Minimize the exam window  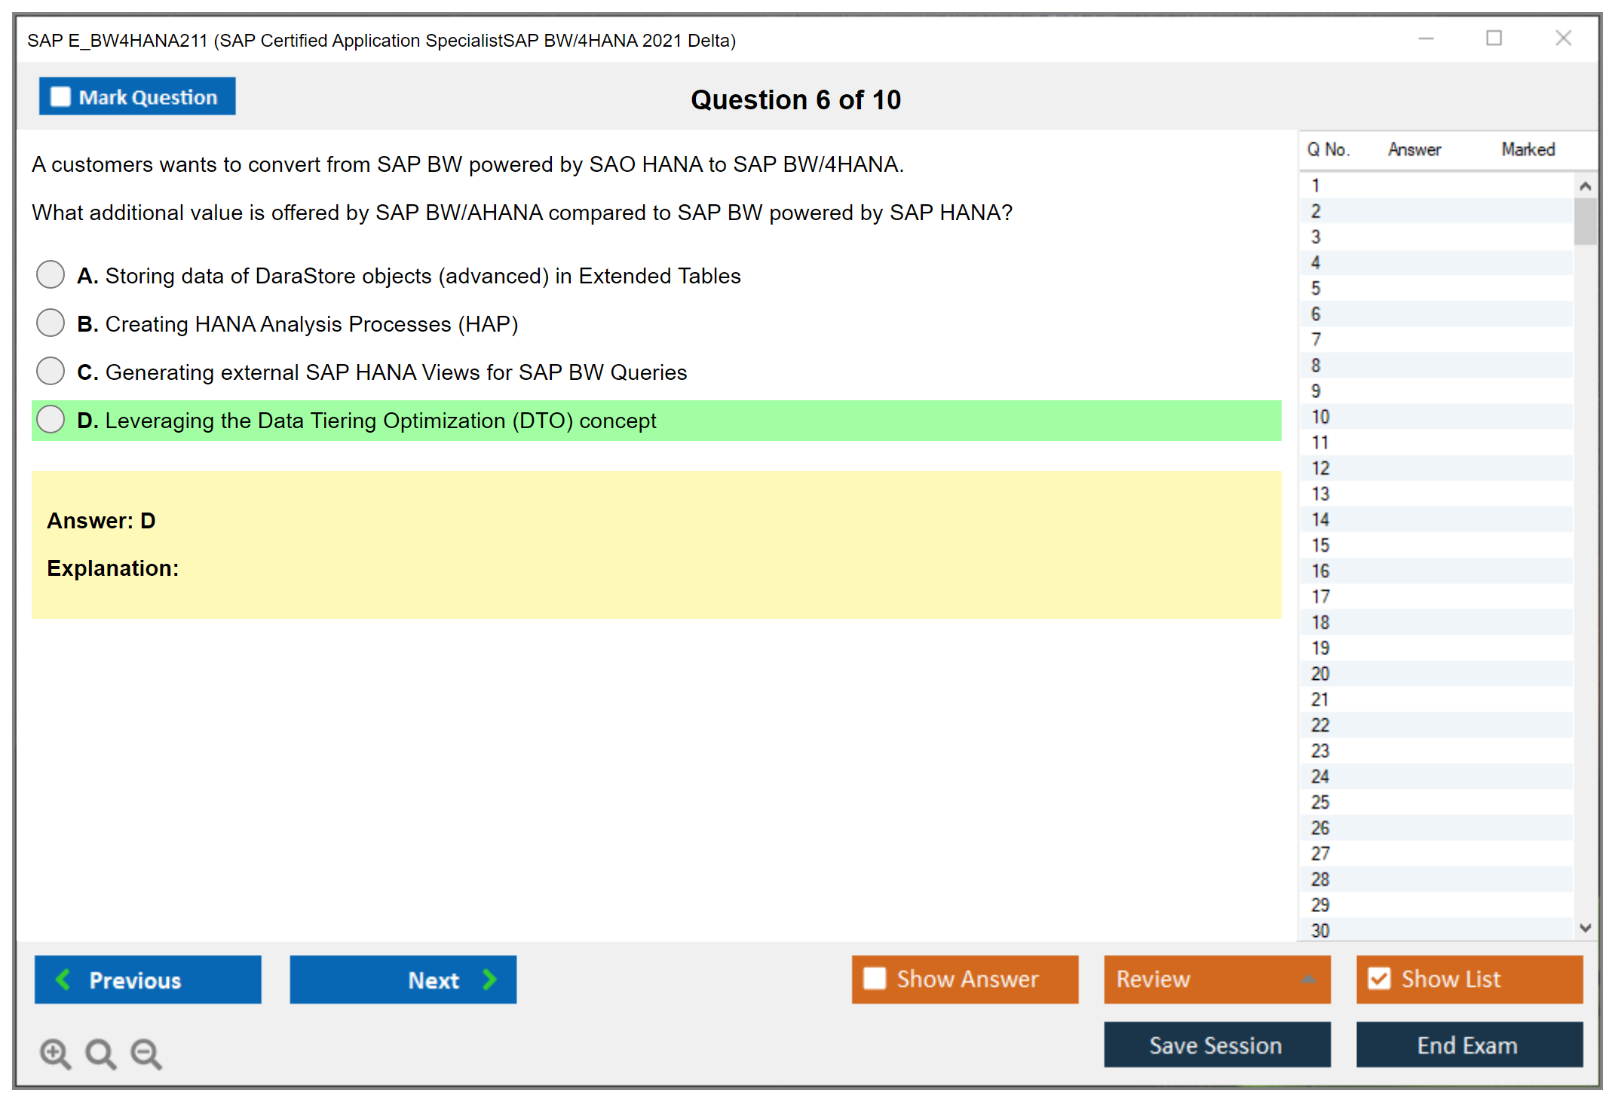(x=1426, y=38)
